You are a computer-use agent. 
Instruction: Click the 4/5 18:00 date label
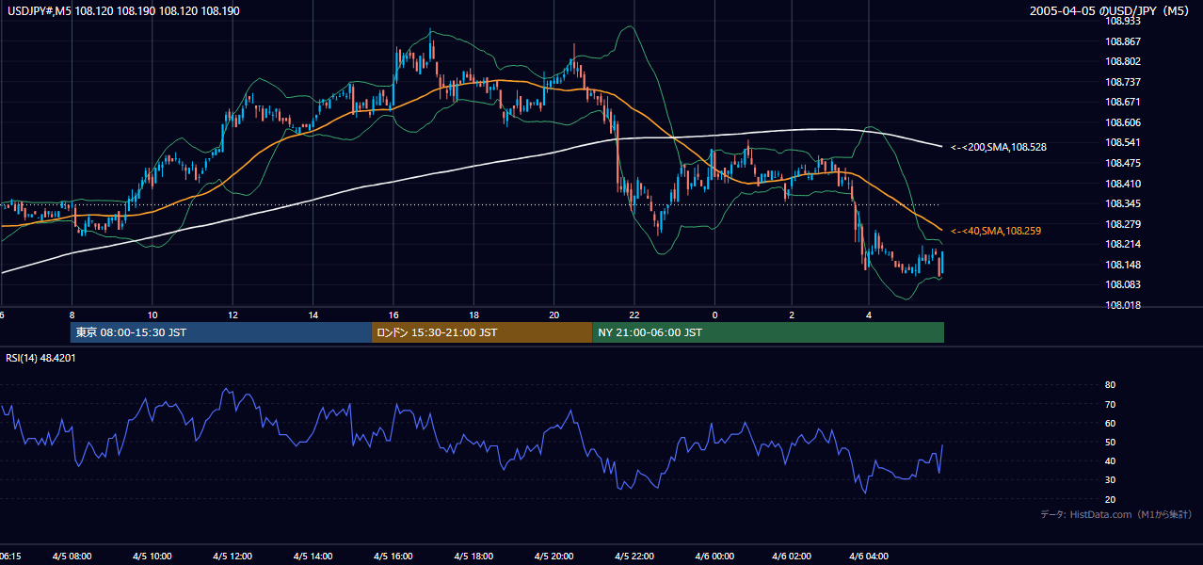coord(473,557)
